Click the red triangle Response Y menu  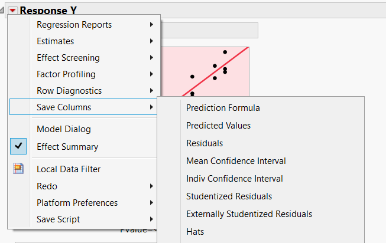[13, 10]
